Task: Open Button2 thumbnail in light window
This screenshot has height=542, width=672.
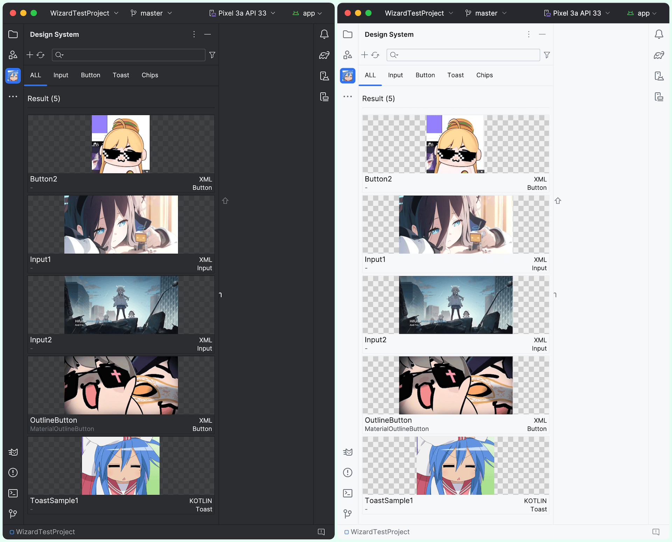Action: tap(456, 144)
